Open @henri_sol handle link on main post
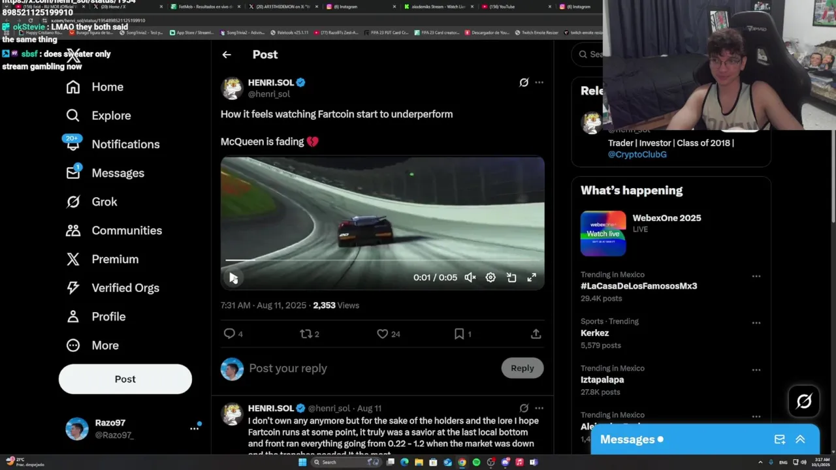 click(269, 94)
